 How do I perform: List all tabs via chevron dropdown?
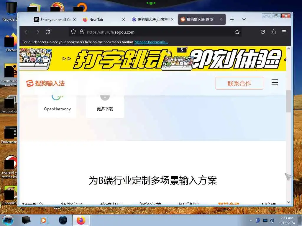coord(244,19)
